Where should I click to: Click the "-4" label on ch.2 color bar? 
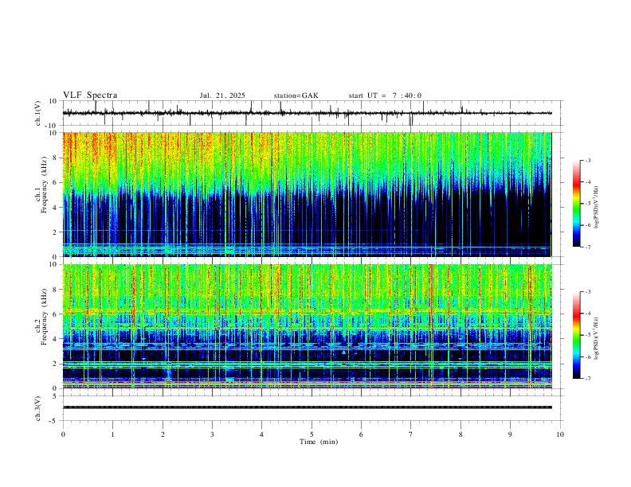point(587,314)
